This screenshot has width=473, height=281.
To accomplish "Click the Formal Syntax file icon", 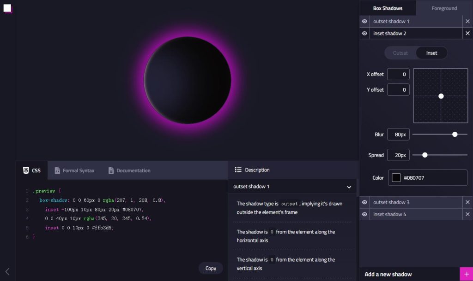I will point(57,170).
